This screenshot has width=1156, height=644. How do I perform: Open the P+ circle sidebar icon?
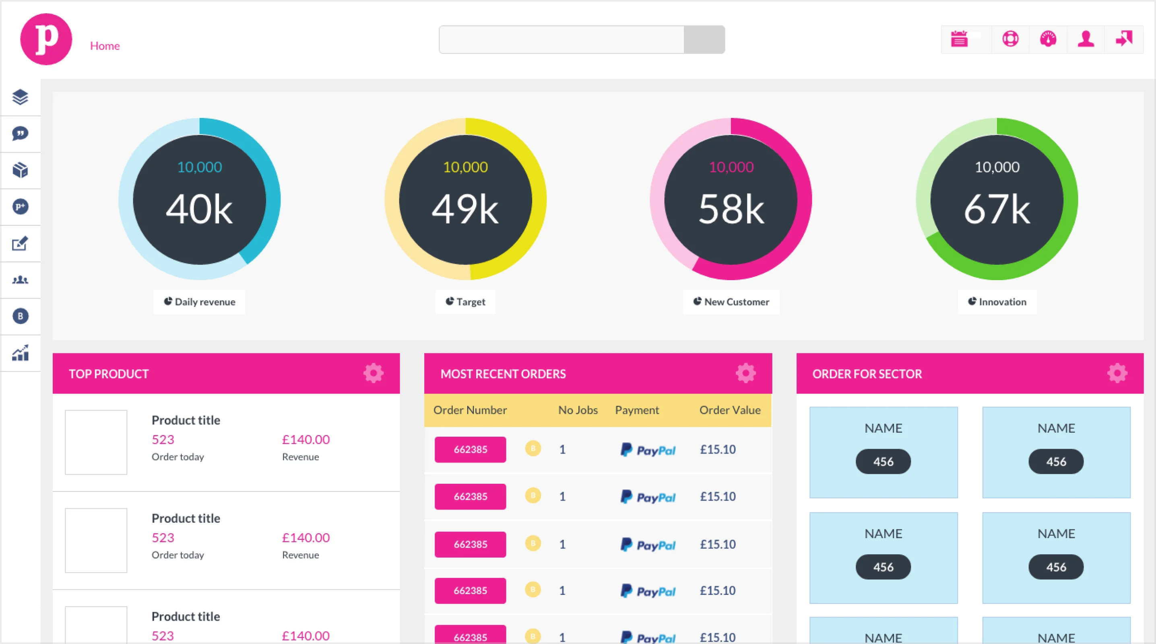(x=20, y=206)
